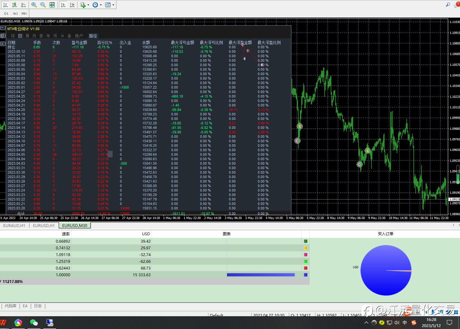This screenshot has height=329, width=460.
Task: Toggle auto scroll chart to end
Action: click(63, 5)
